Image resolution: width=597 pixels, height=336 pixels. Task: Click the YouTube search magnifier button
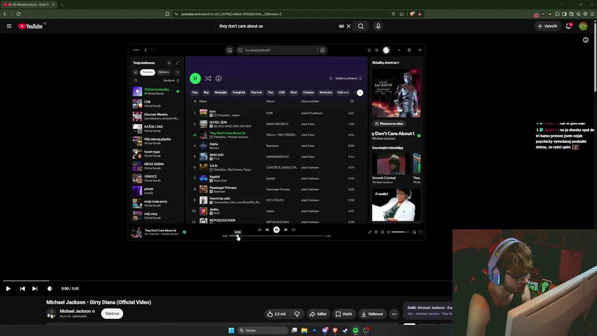pos(361,26)
